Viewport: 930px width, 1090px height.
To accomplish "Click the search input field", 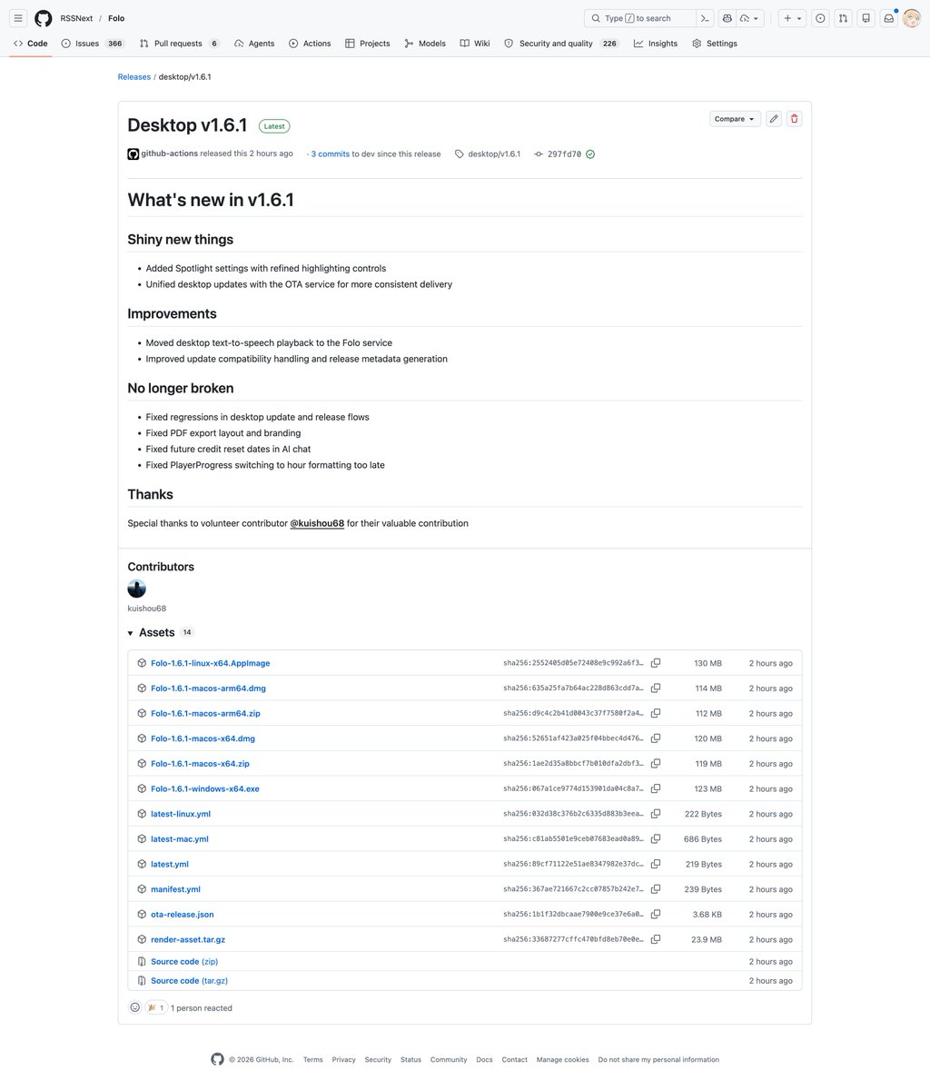I will [x=639, y=18].
